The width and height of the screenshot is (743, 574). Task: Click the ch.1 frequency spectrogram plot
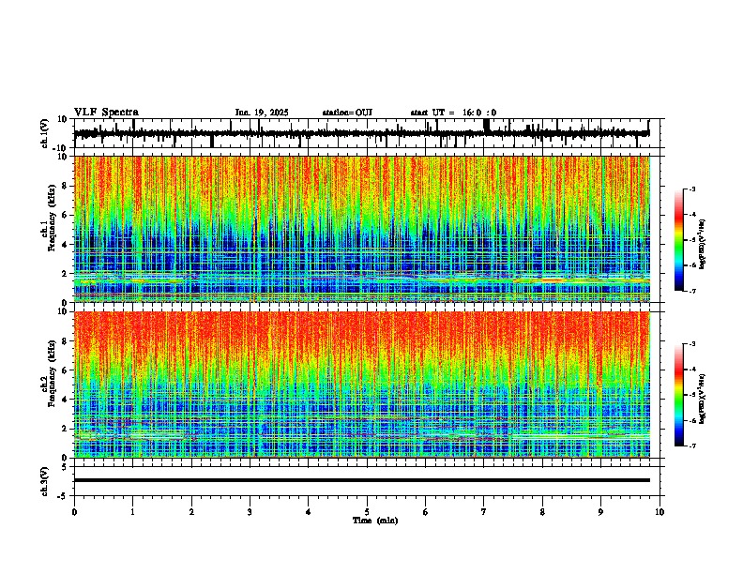pos(362,229)
